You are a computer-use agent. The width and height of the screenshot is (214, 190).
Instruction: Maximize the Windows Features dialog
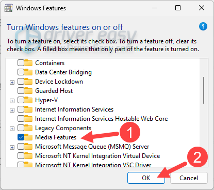pos(178,8)
